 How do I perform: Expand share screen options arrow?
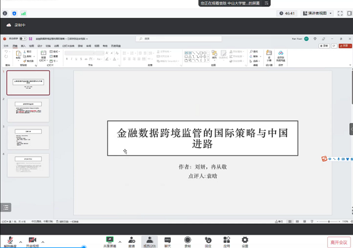point(120,242)
